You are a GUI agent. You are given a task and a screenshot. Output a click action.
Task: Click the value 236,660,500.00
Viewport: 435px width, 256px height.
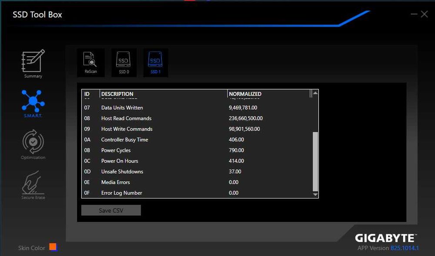tap(246, 118)
